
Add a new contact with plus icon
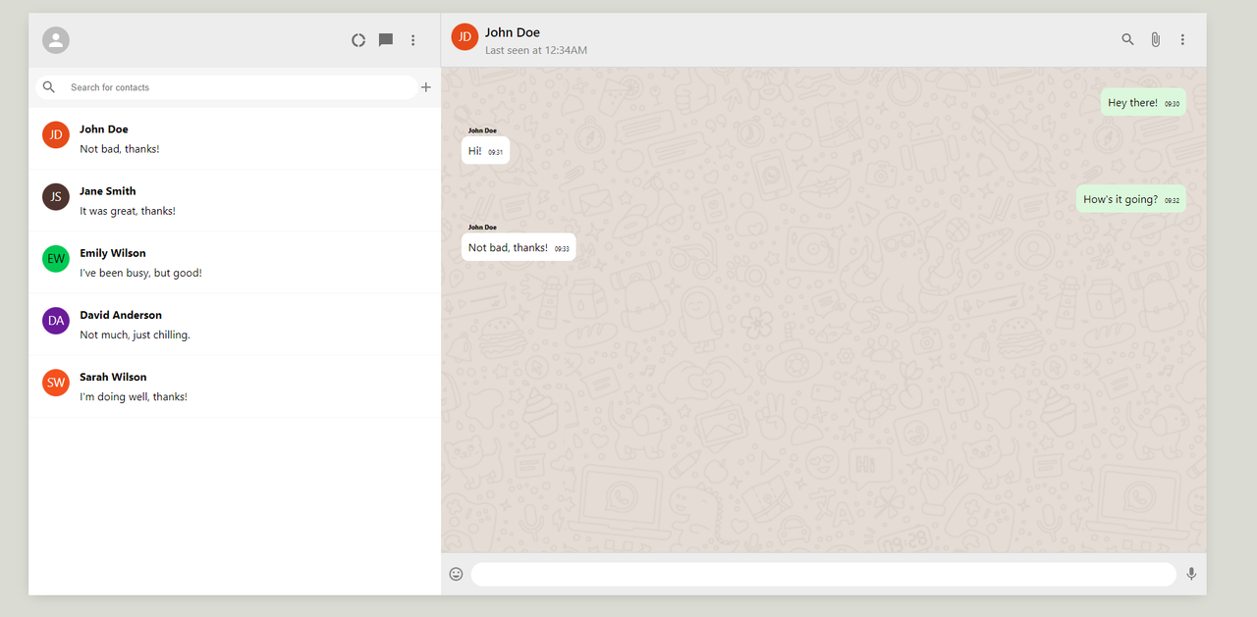pos(426,87)
